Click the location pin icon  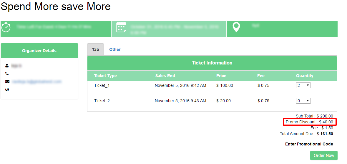coord(236,27)
